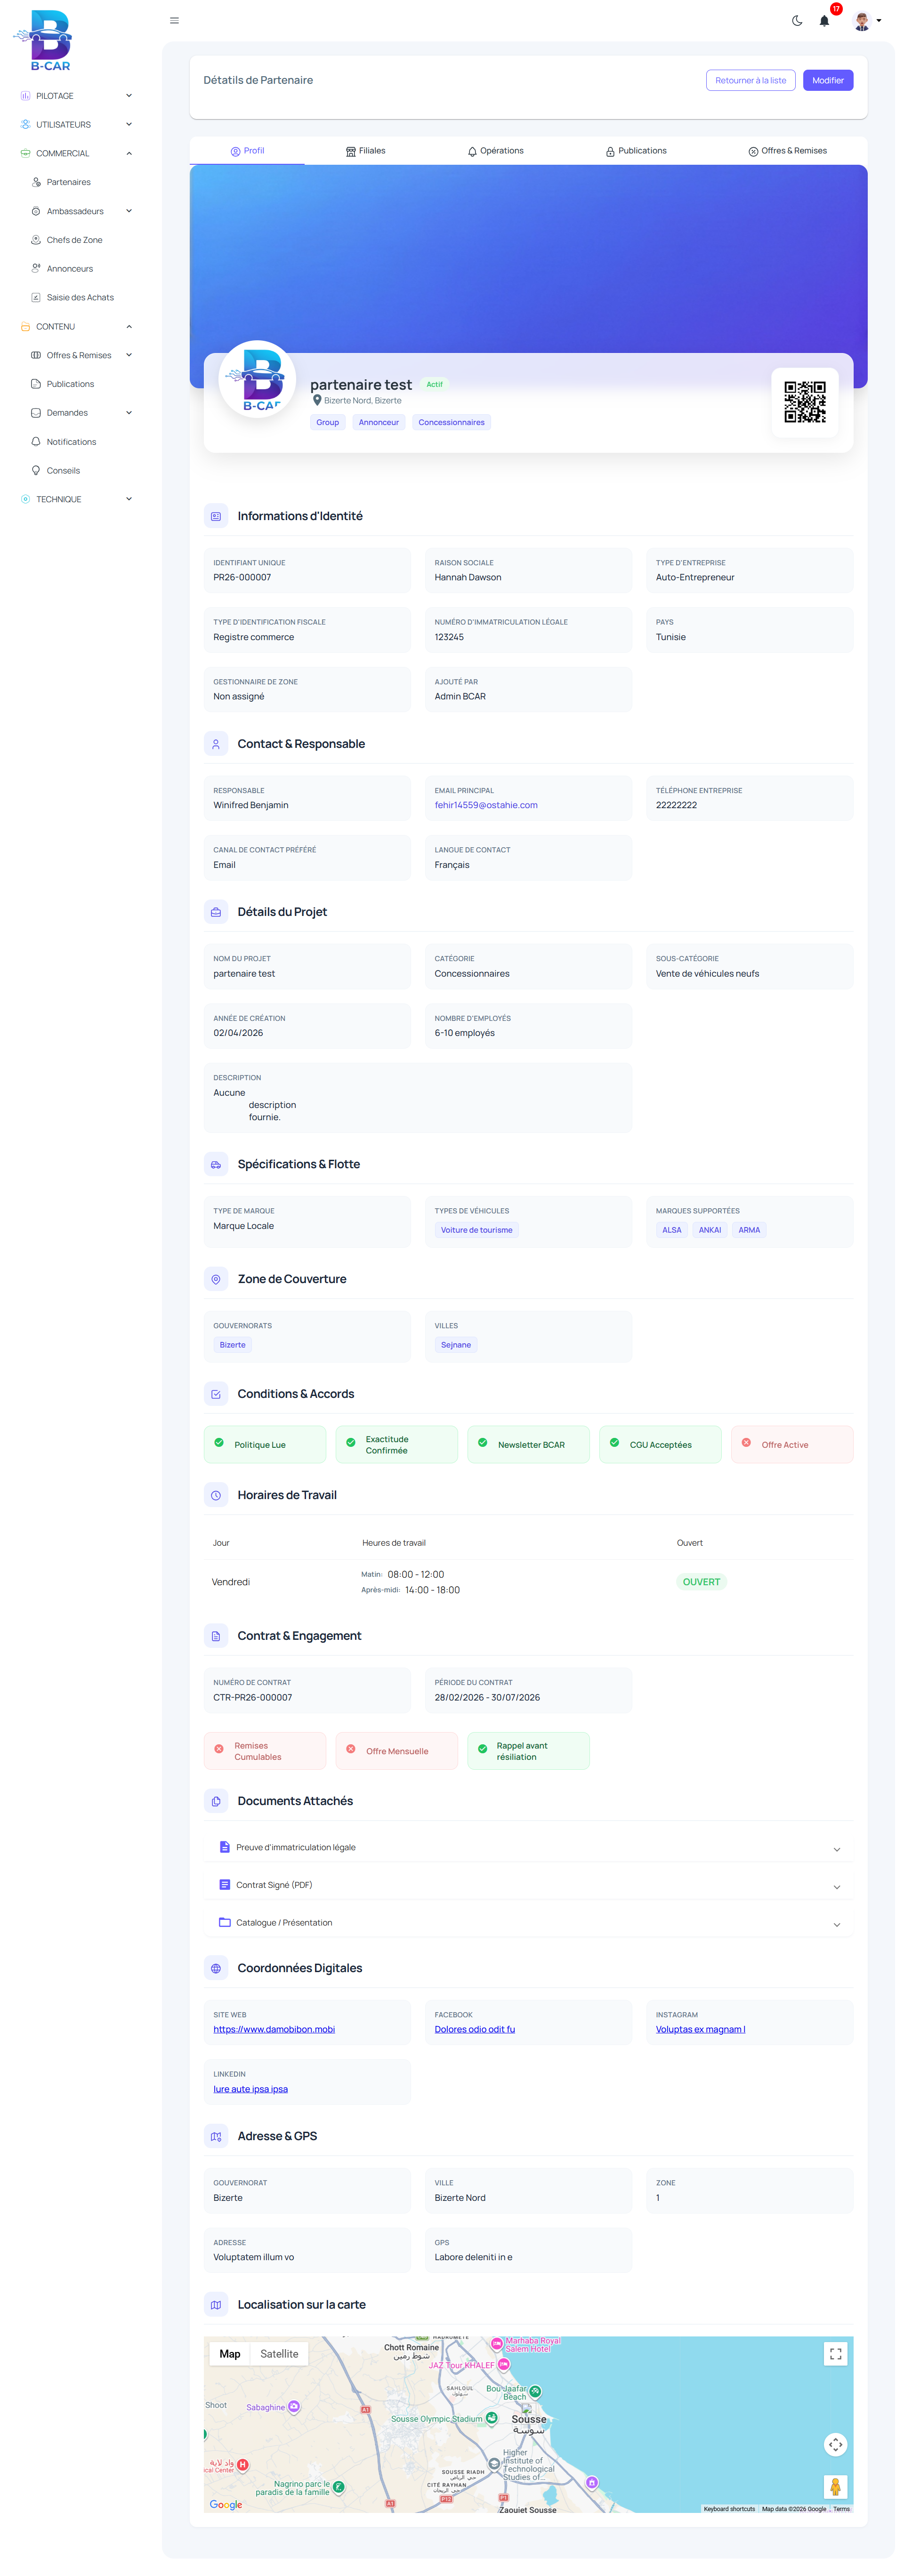Click the Conditions & Accords section icon

(216, 1394)
